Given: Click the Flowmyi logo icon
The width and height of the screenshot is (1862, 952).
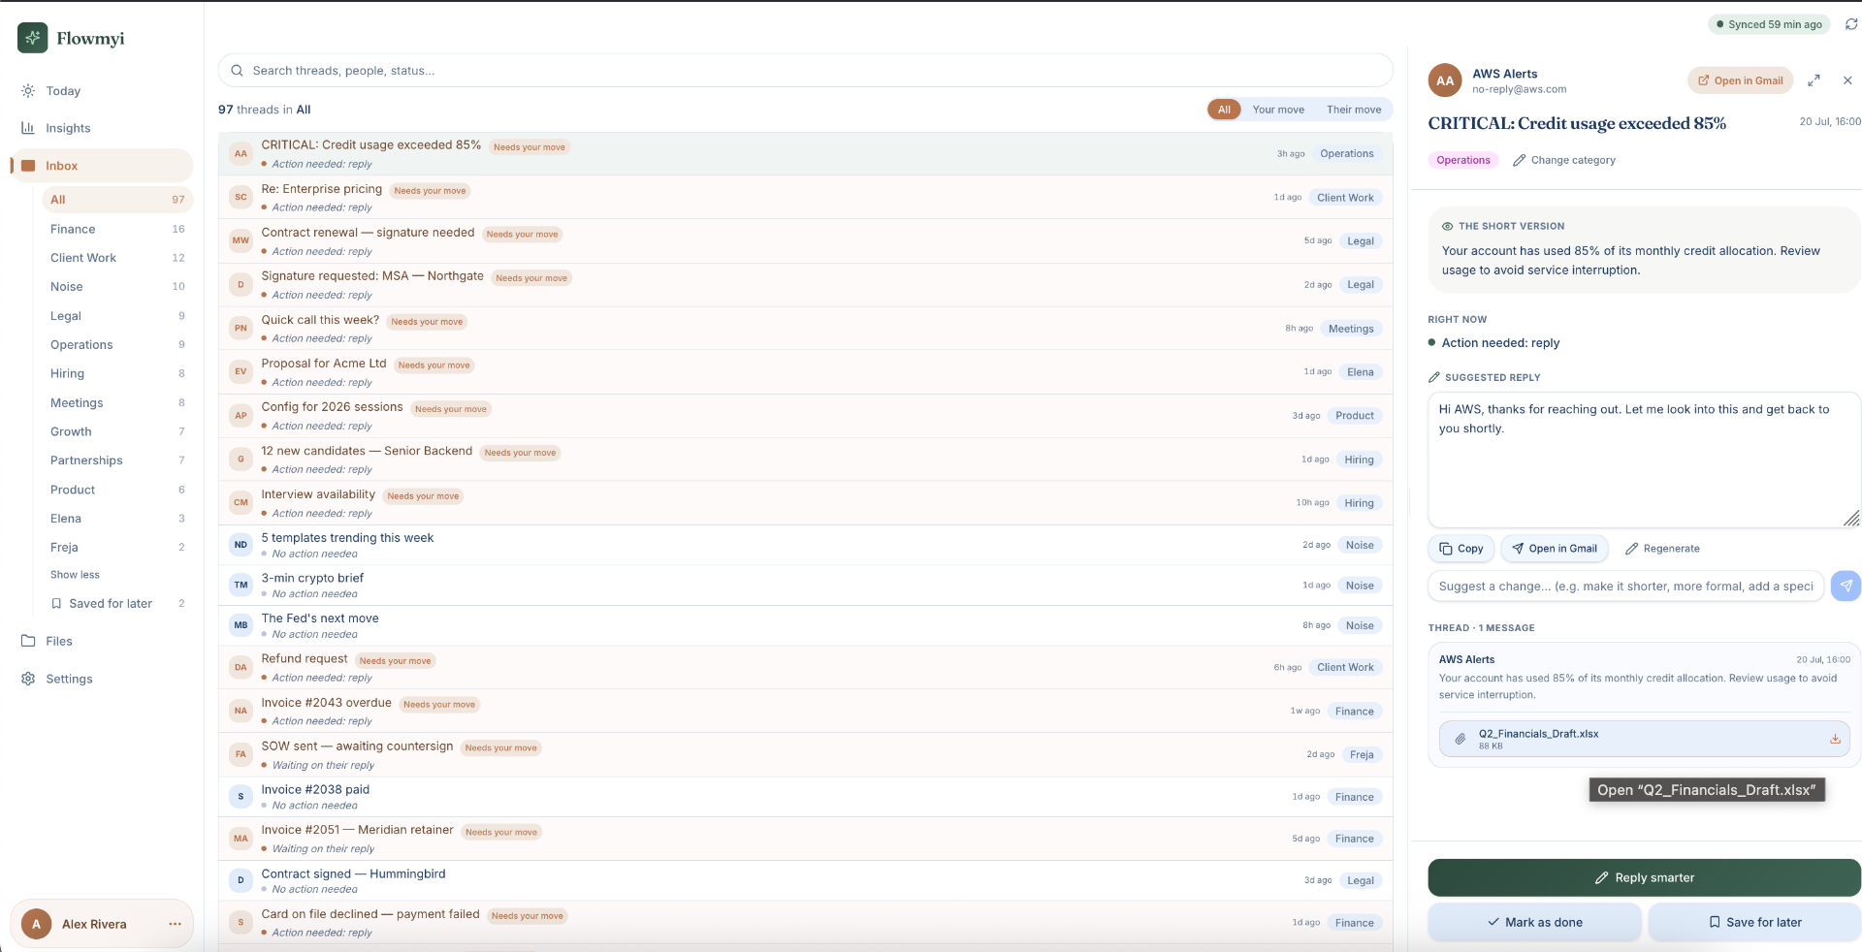Looking at the screenshot, I should tap(33, 38).
